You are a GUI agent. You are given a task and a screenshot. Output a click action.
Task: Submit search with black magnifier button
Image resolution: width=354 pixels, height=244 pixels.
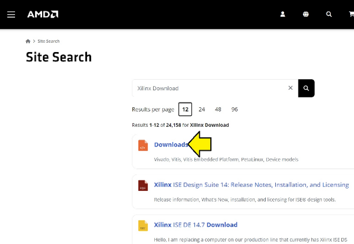[306, 88]
